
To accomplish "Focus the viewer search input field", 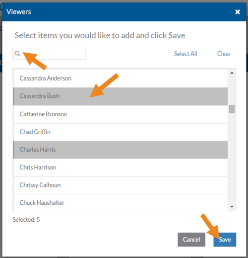I will (50, 53).
